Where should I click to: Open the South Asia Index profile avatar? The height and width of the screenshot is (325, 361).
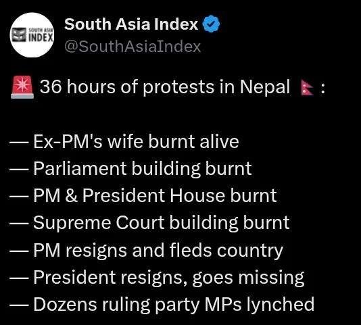(x=32, y=35)
